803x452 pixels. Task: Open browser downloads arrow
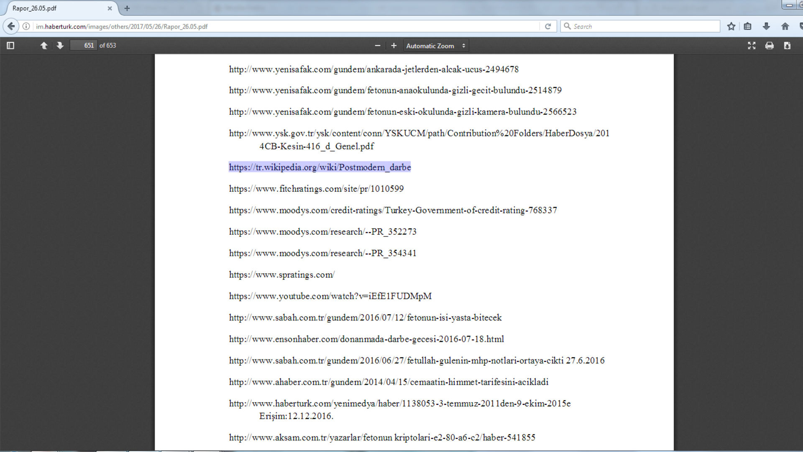tap(766, 26)
